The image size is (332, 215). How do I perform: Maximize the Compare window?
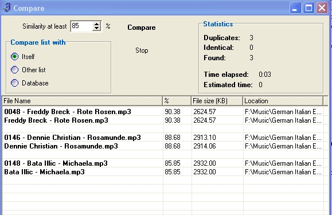[x=308, y=8]
